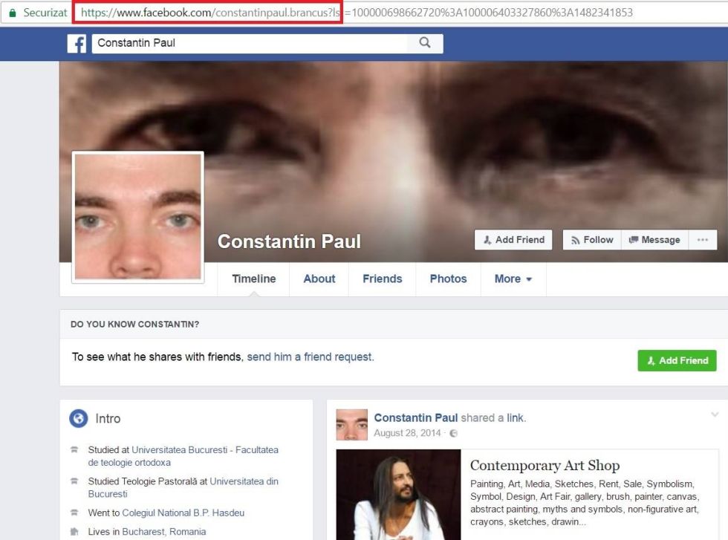Click the three-dots more options button
The width and height of the screenshot is (728, 540).
click(703, 240)
